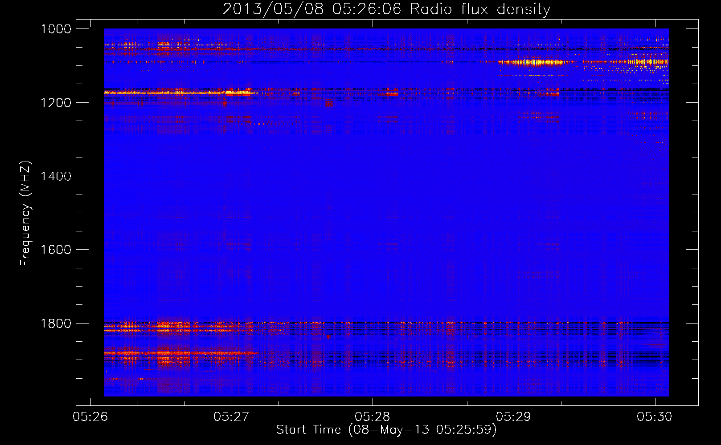Click the 05:27 time tick label

[231, 417]
